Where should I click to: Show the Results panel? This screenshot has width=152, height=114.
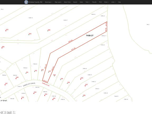pos(94,2)
